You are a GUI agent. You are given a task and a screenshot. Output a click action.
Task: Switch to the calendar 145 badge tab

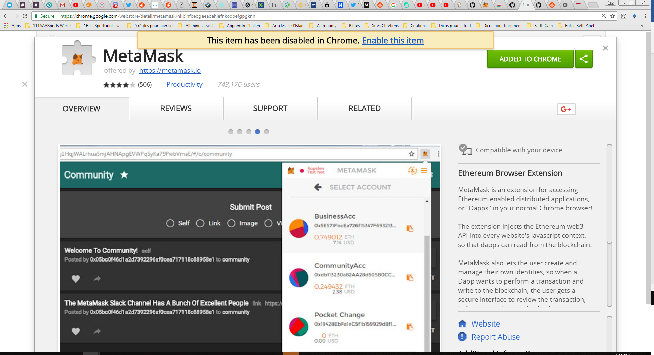tap(115, 5)
